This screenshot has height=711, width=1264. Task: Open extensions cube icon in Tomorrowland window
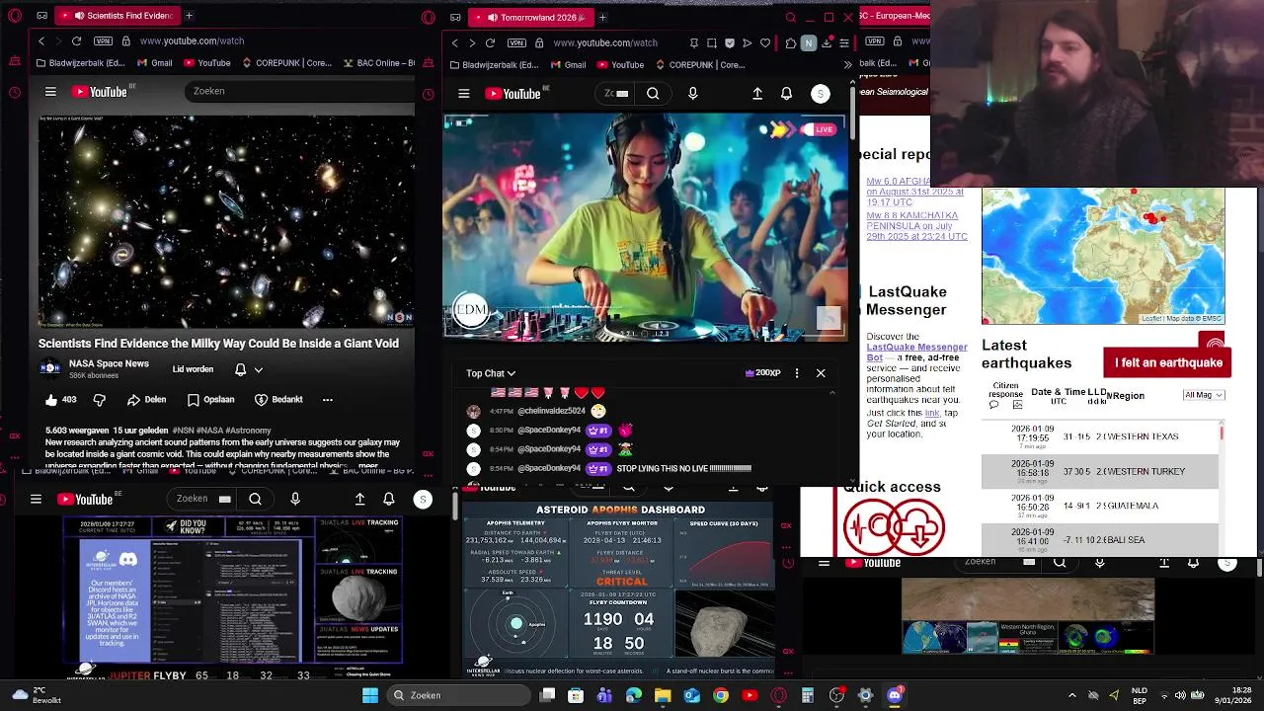(791, 43)
